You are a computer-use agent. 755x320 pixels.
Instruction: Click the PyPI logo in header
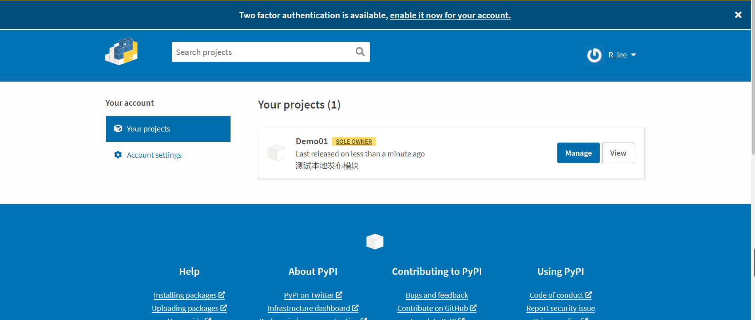tap(121, 51)
